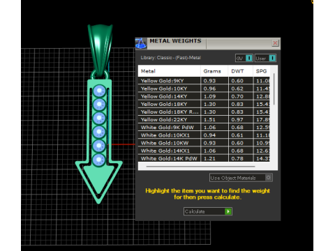335x251 pixels.
Task: Select the White Gold:14K PdW row
Action: click(x=204, y=158)
